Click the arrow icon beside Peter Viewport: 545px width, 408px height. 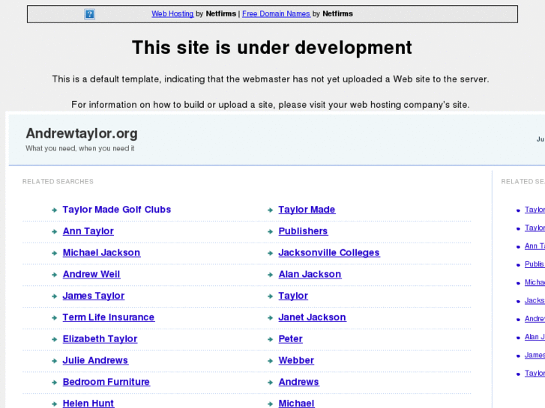pyautogui.click(x=270, y=339)
